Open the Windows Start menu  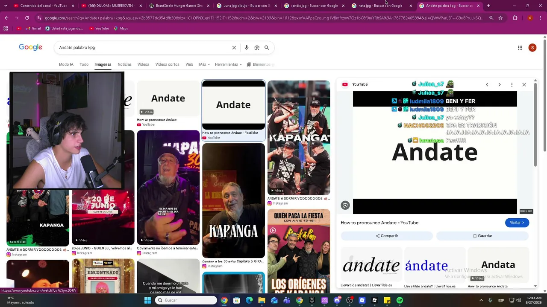[147, 300]
